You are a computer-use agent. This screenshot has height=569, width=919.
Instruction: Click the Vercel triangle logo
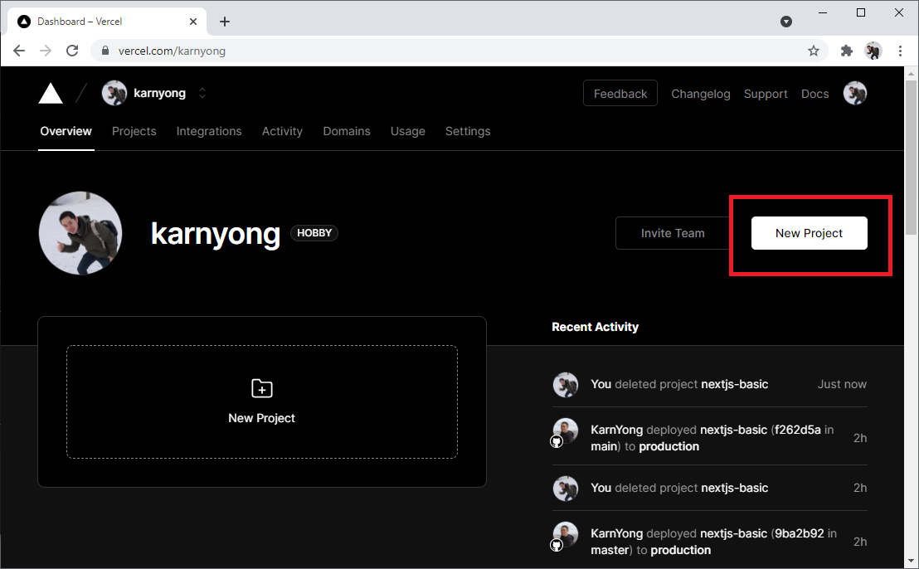pos(50,93)
